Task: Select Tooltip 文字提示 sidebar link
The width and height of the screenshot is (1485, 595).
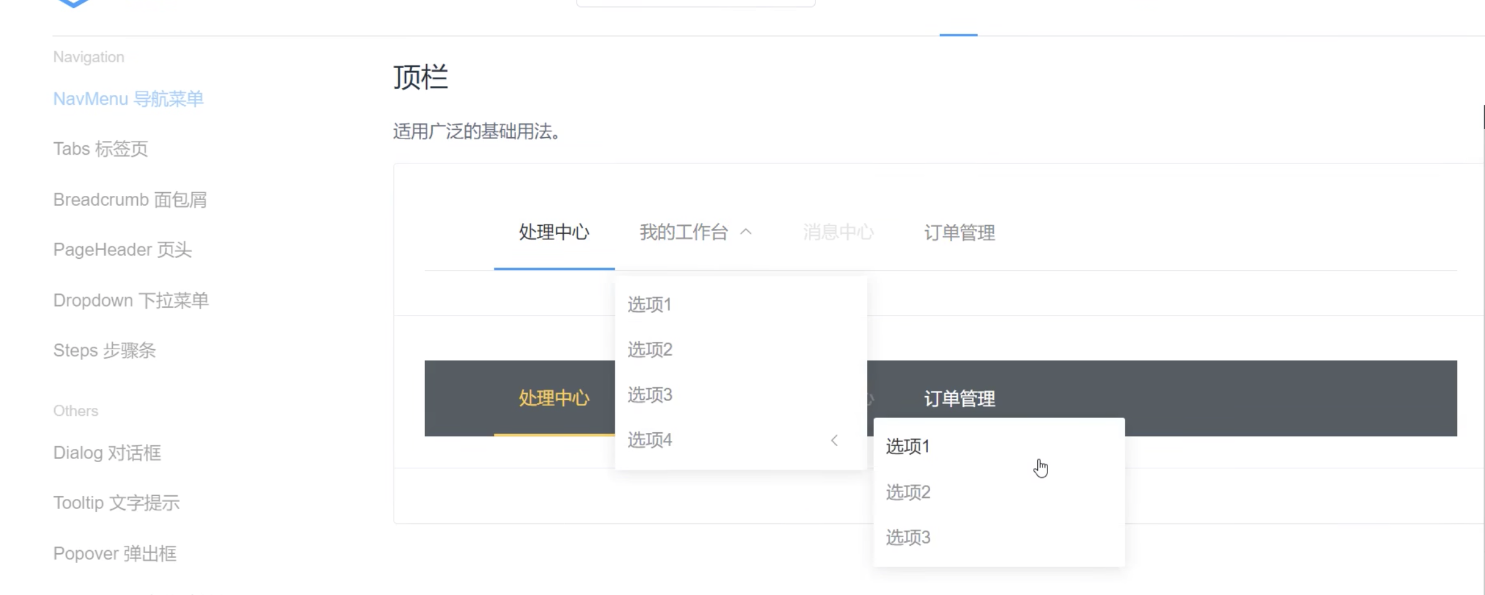Action: pos(117,503)
